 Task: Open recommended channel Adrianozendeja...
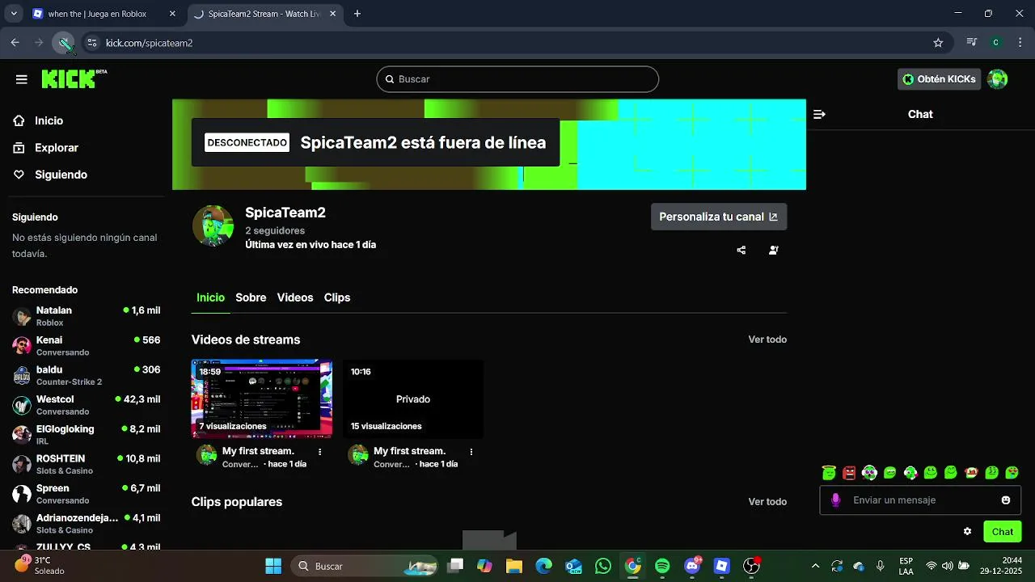click(x=86, y=524)
